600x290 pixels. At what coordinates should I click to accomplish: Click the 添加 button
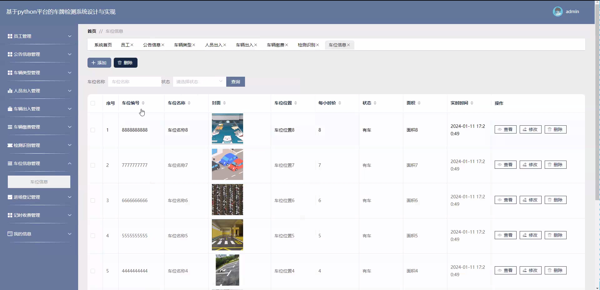coord(99,63)
